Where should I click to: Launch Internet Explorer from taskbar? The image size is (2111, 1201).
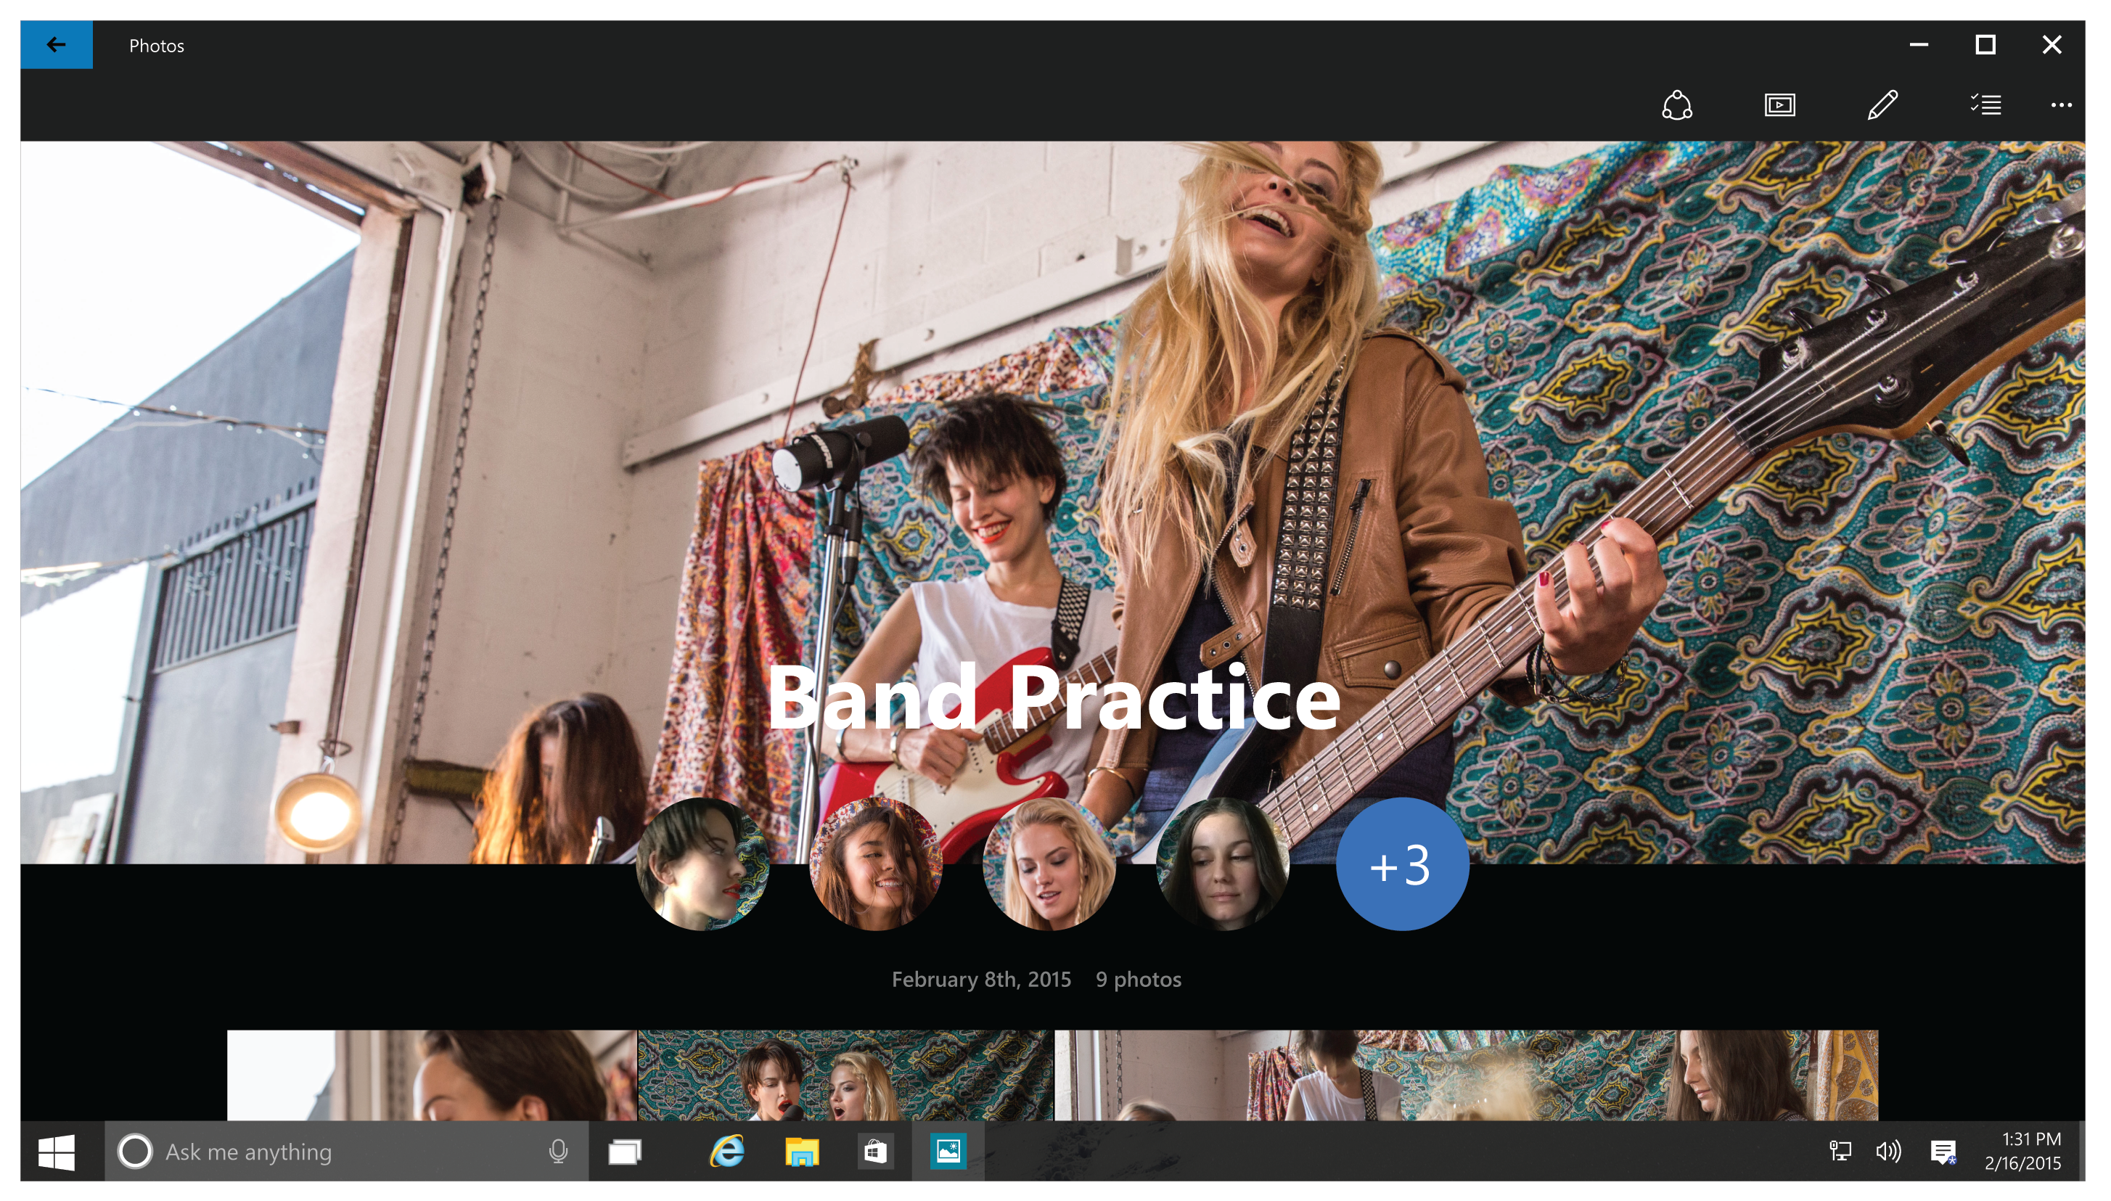tap(726, 1152)
